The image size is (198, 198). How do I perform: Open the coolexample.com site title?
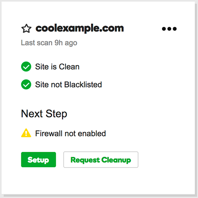point(80,28)
